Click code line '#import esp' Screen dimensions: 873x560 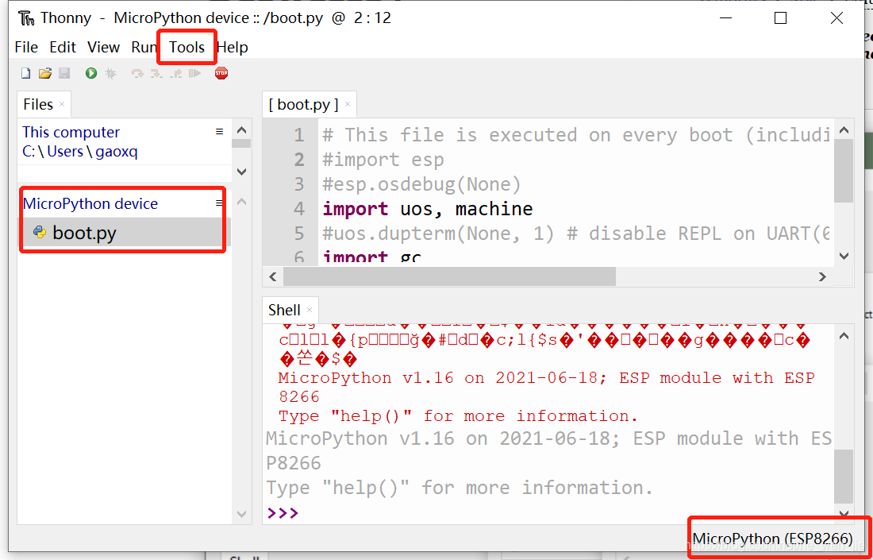pos(383,160)
